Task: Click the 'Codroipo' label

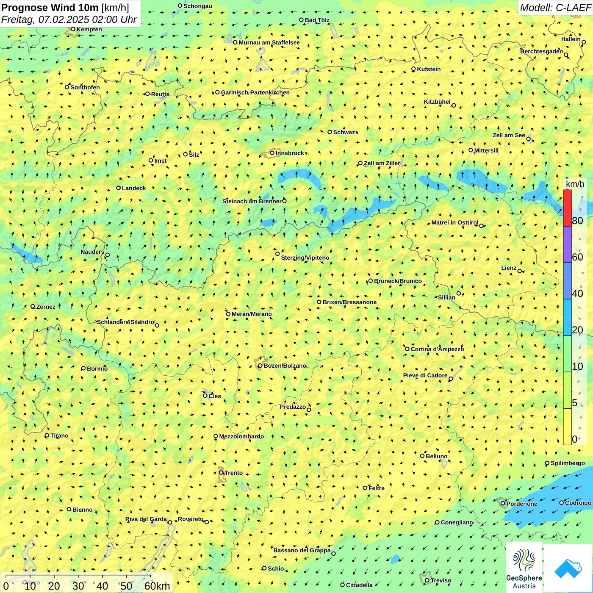Action: click(x=578, y=503)
